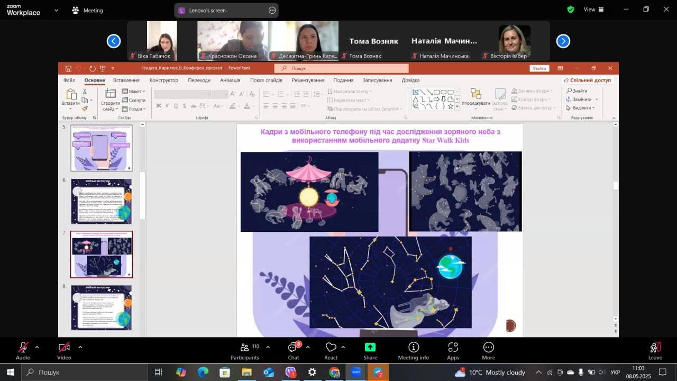Open Zoom Audio options caret
This screenshot has height=381, width=677.
point(36,347)
